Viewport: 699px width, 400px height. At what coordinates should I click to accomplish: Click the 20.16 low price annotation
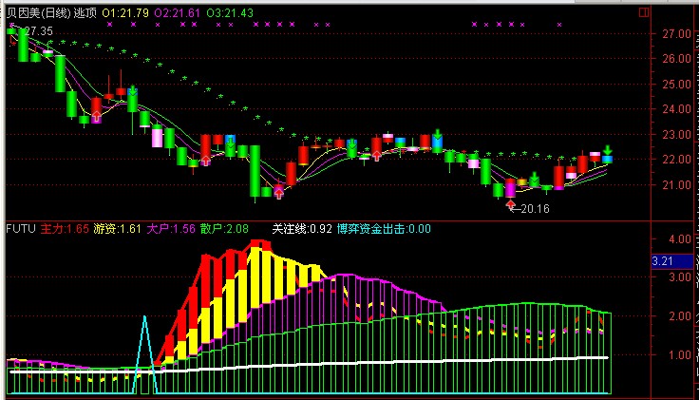534,208
